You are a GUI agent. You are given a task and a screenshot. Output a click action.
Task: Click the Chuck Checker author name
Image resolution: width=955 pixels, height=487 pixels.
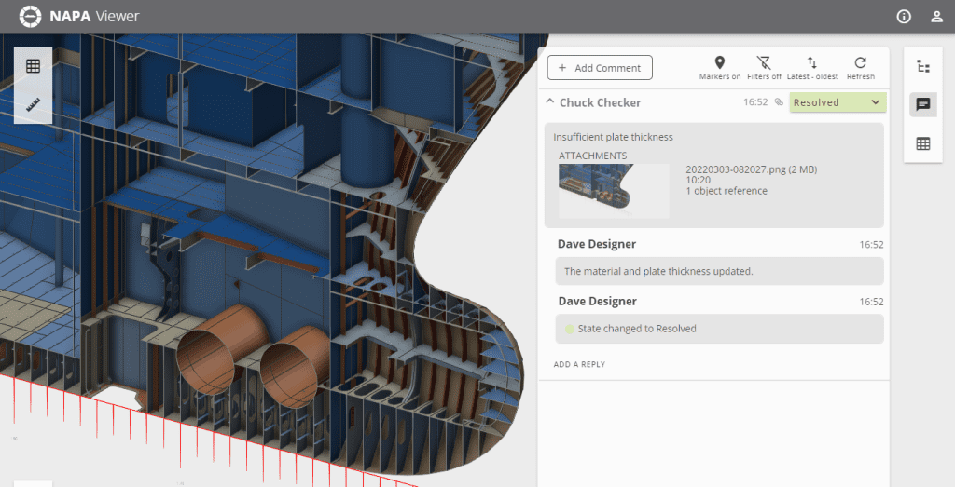pyautogui.click(x=600, y=102)
